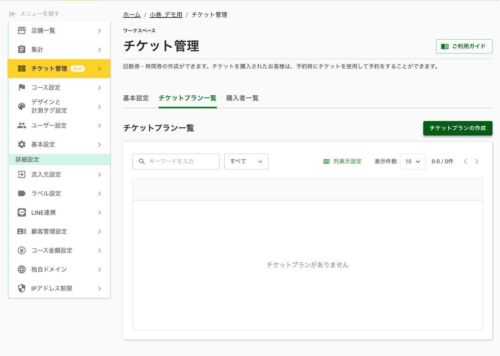Click the store list shop icon
Viewport: 500px width, 356px height.
(22, 30)
